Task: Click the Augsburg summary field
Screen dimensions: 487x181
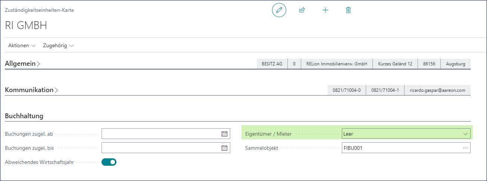Action: pyautogui.click(x=455, y=64)
